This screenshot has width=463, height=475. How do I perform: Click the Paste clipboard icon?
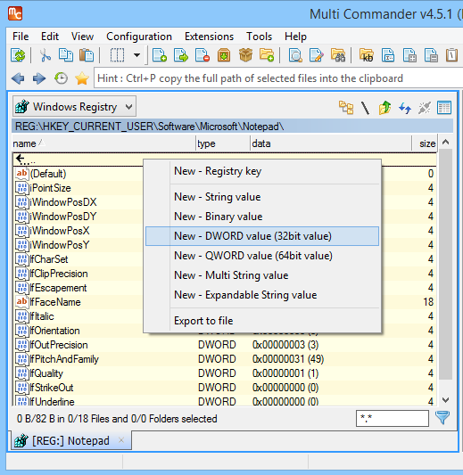tap(87, 55)
